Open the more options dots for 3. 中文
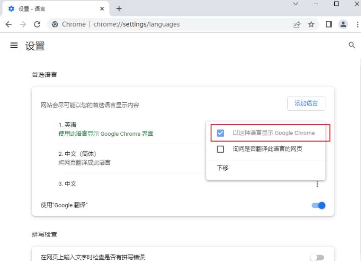The width and height of the screenshot is (361, 261). point(317,184)
